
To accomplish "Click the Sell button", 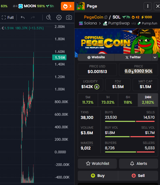I will [138, 176].
